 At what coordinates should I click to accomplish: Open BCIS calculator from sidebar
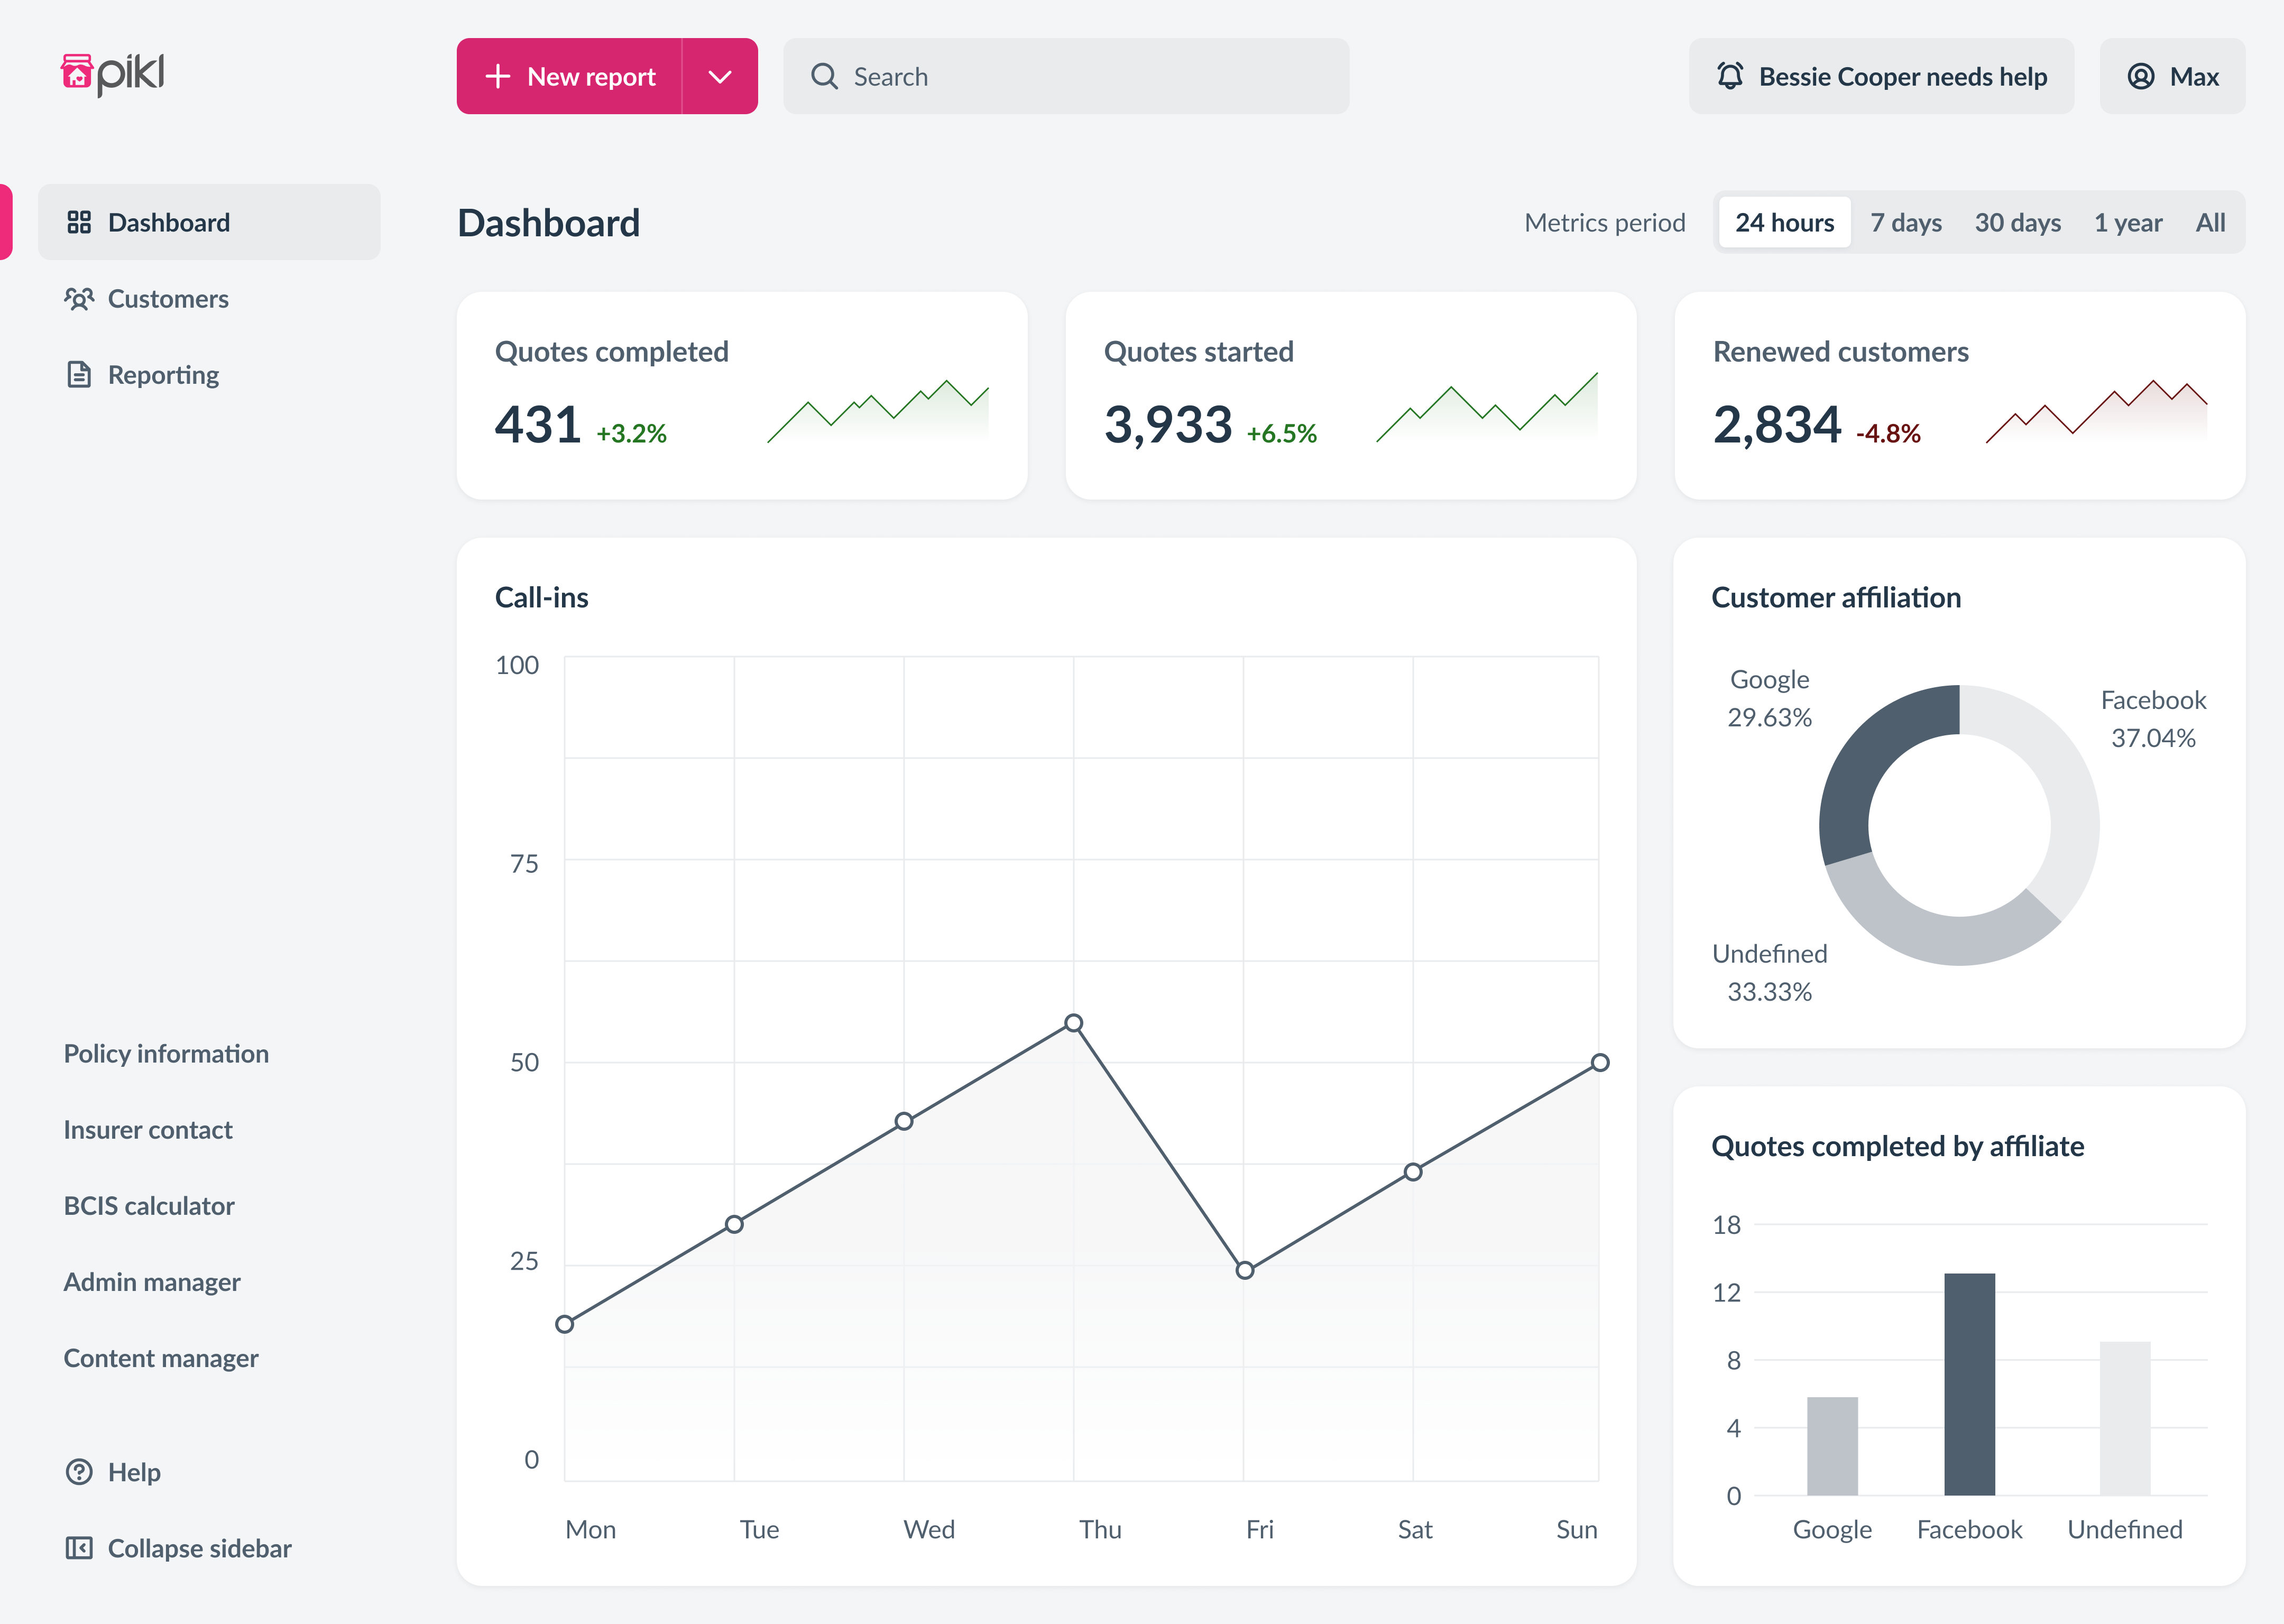tap(149, 1206)
